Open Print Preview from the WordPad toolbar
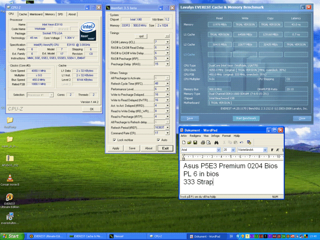This screenshot has width=320, height=240. pos(208,142)
